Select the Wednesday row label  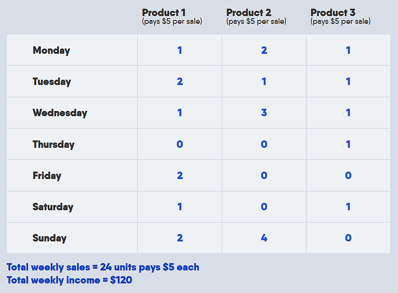(x=60, y=113)
